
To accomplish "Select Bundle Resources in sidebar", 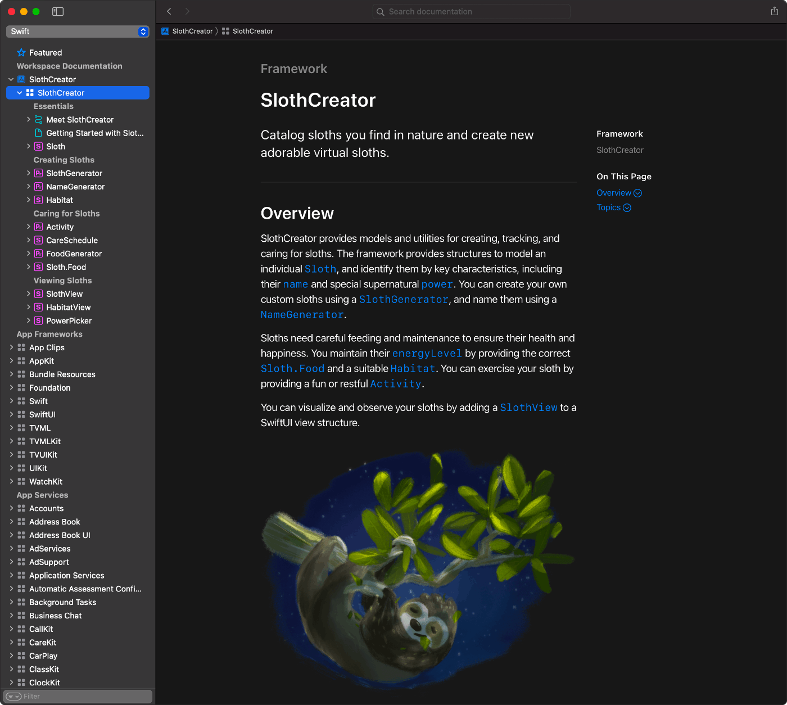I will click(78, 374).
